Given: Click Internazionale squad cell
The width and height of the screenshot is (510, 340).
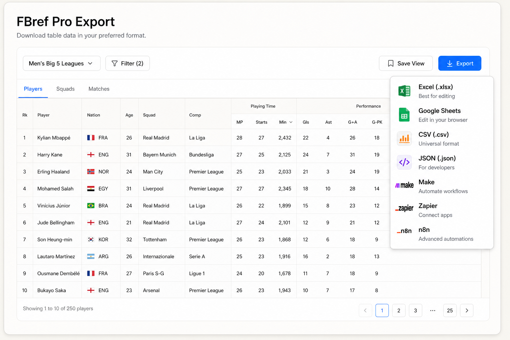Looking at the screenshot, I should 158,257.
